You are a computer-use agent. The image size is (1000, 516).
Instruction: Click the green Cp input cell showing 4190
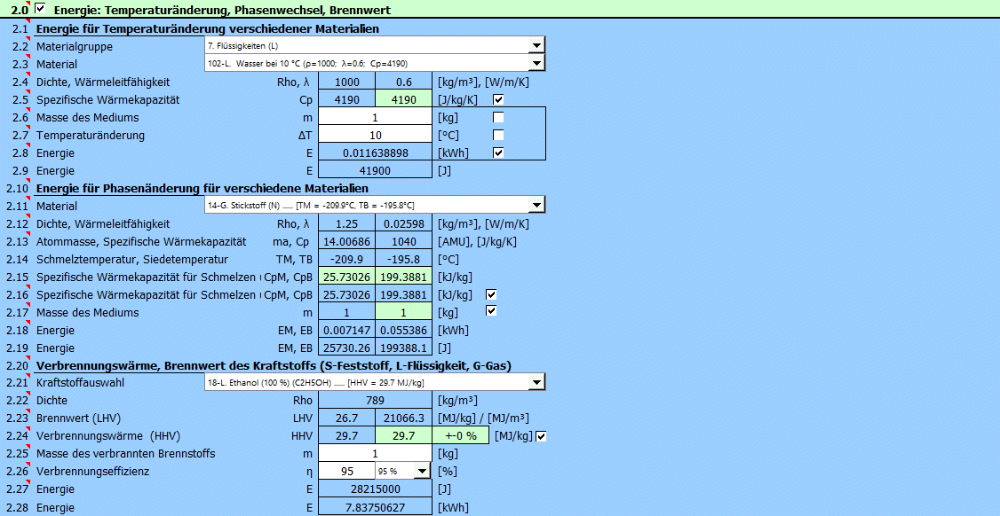tap(403, 99)
